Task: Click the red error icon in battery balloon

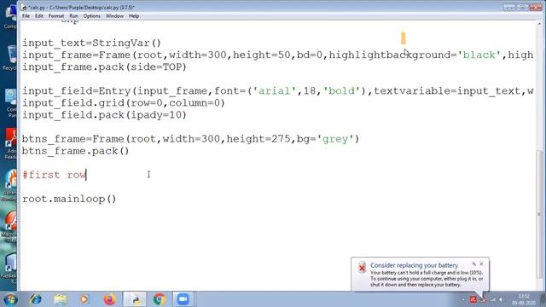Action: (362, 267)
